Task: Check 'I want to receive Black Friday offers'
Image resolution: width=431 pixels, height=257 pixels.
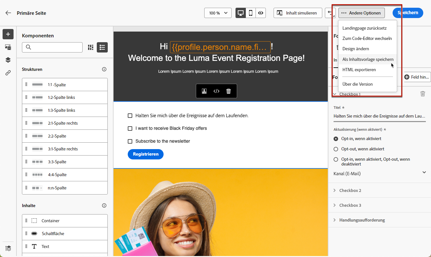Action: tap(130, 128)
